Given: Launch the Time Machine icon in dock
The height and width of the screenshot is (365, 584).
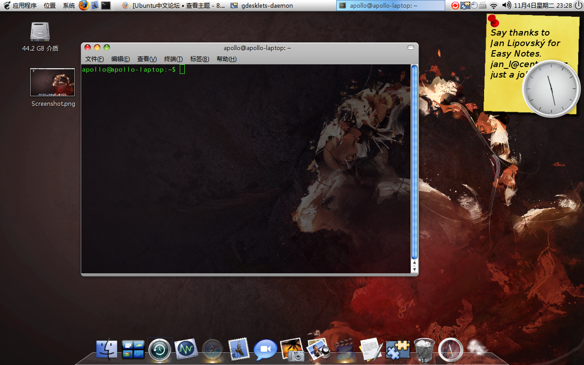Looking at the screenshot, I should [x=160, y=350].
